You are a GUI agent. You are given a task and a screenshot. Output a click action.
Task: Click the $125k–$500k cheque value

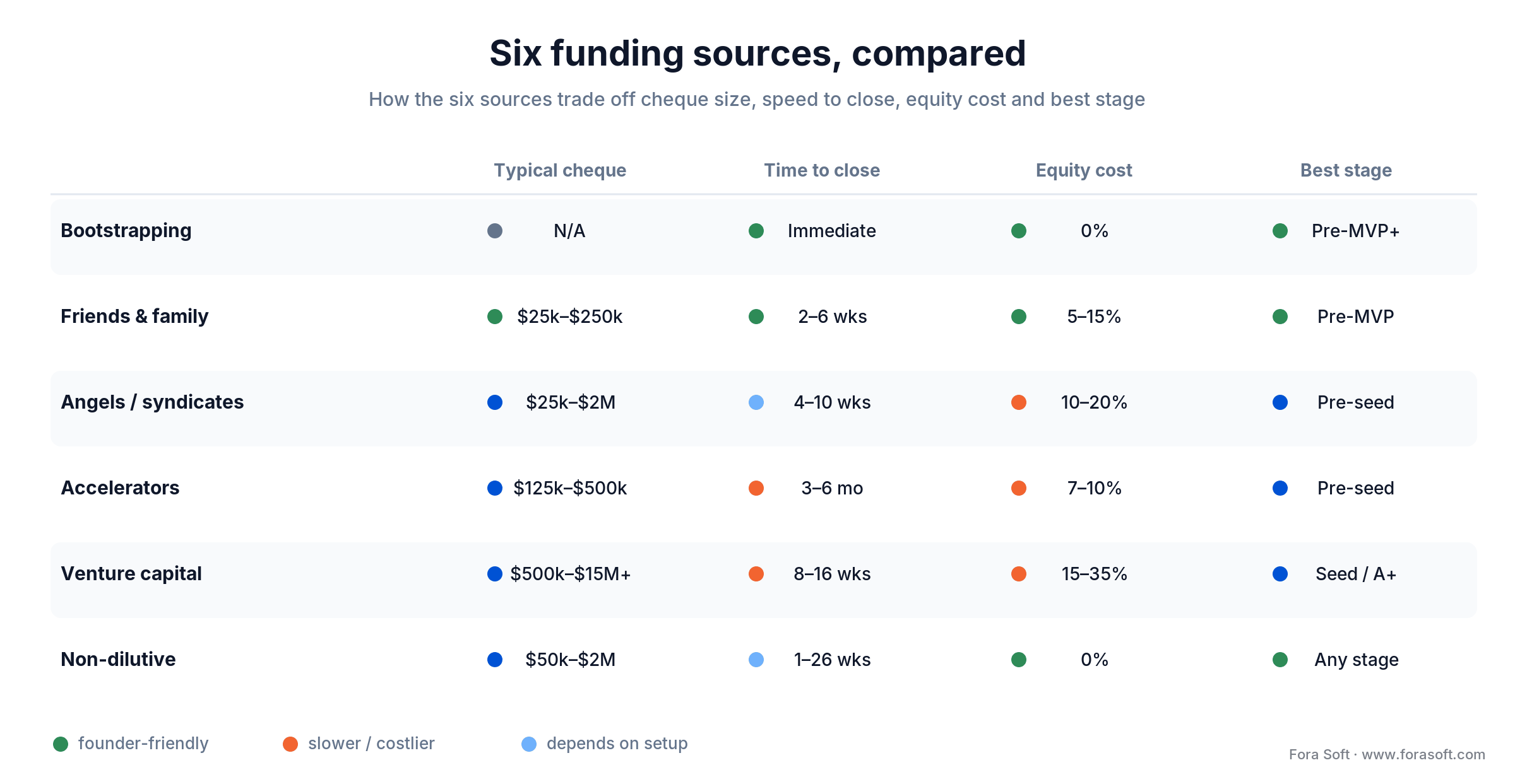(x=570, y=488)
